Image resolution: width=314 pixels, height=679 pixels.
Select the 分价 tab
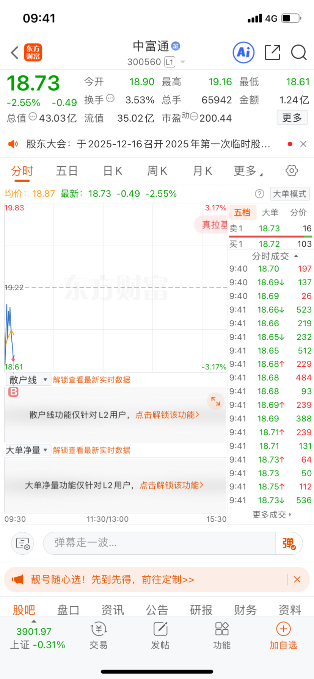[x=298, y=213]
